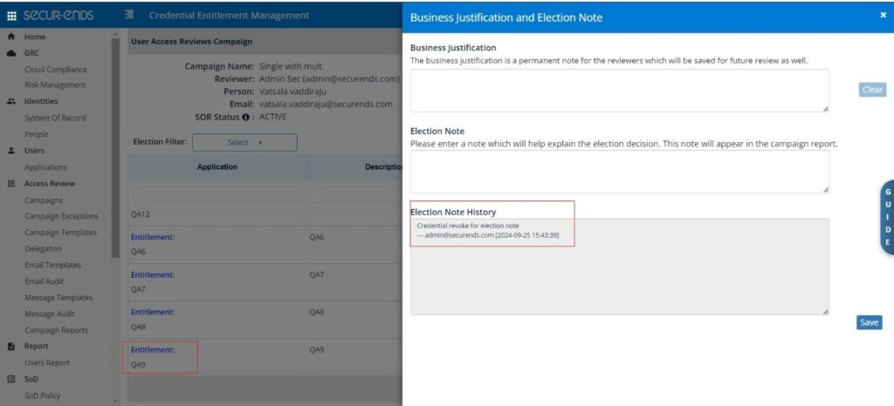Toggle the sidebar hamburger menu icon
Image resolution: width=894 pixels, height=406 pixels.
[129, 16]
